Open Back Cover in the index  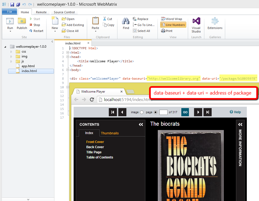pos(95,147)
